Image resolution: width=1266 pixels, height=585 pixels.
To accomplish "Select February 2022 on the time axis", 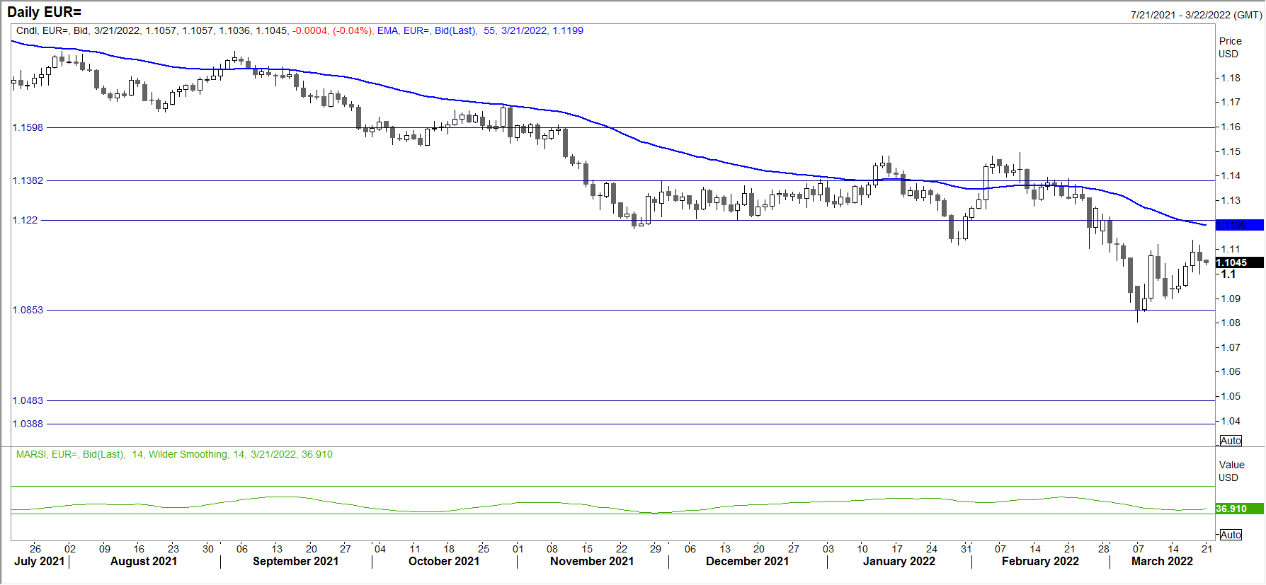I will point(1040,561).
